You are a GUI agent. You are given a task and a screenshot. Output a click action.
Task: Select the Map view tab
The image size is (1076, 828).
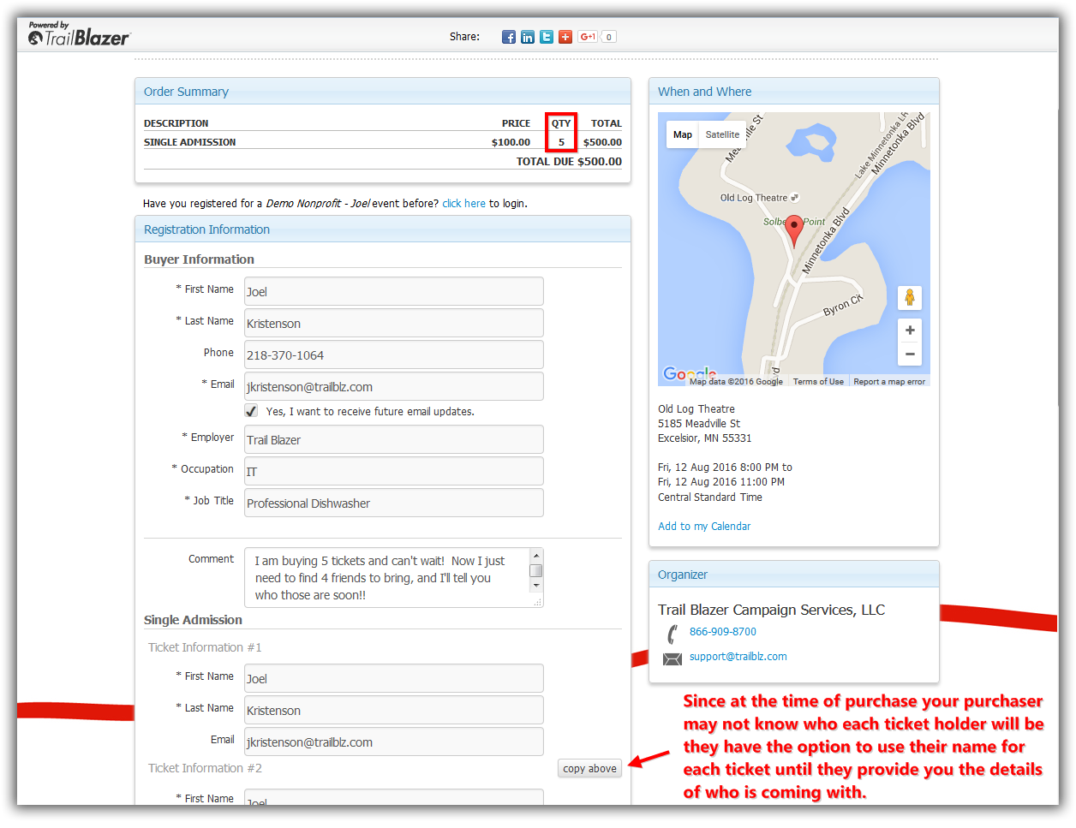click(x=683, y=134)
